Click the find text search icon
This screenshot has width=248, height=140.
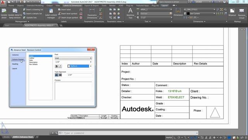(171, 14)
